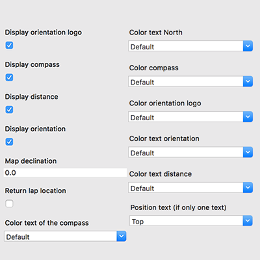Open the Color text North dropdown
This screenshot has width=260, height=260.
(190, 46)
